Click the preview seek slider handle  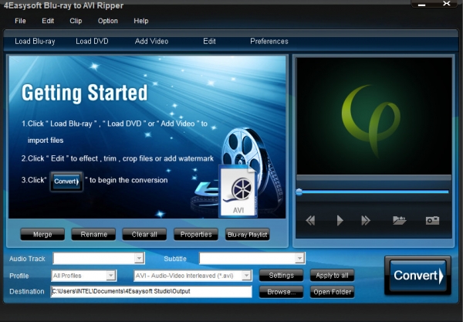pos(299,192)
